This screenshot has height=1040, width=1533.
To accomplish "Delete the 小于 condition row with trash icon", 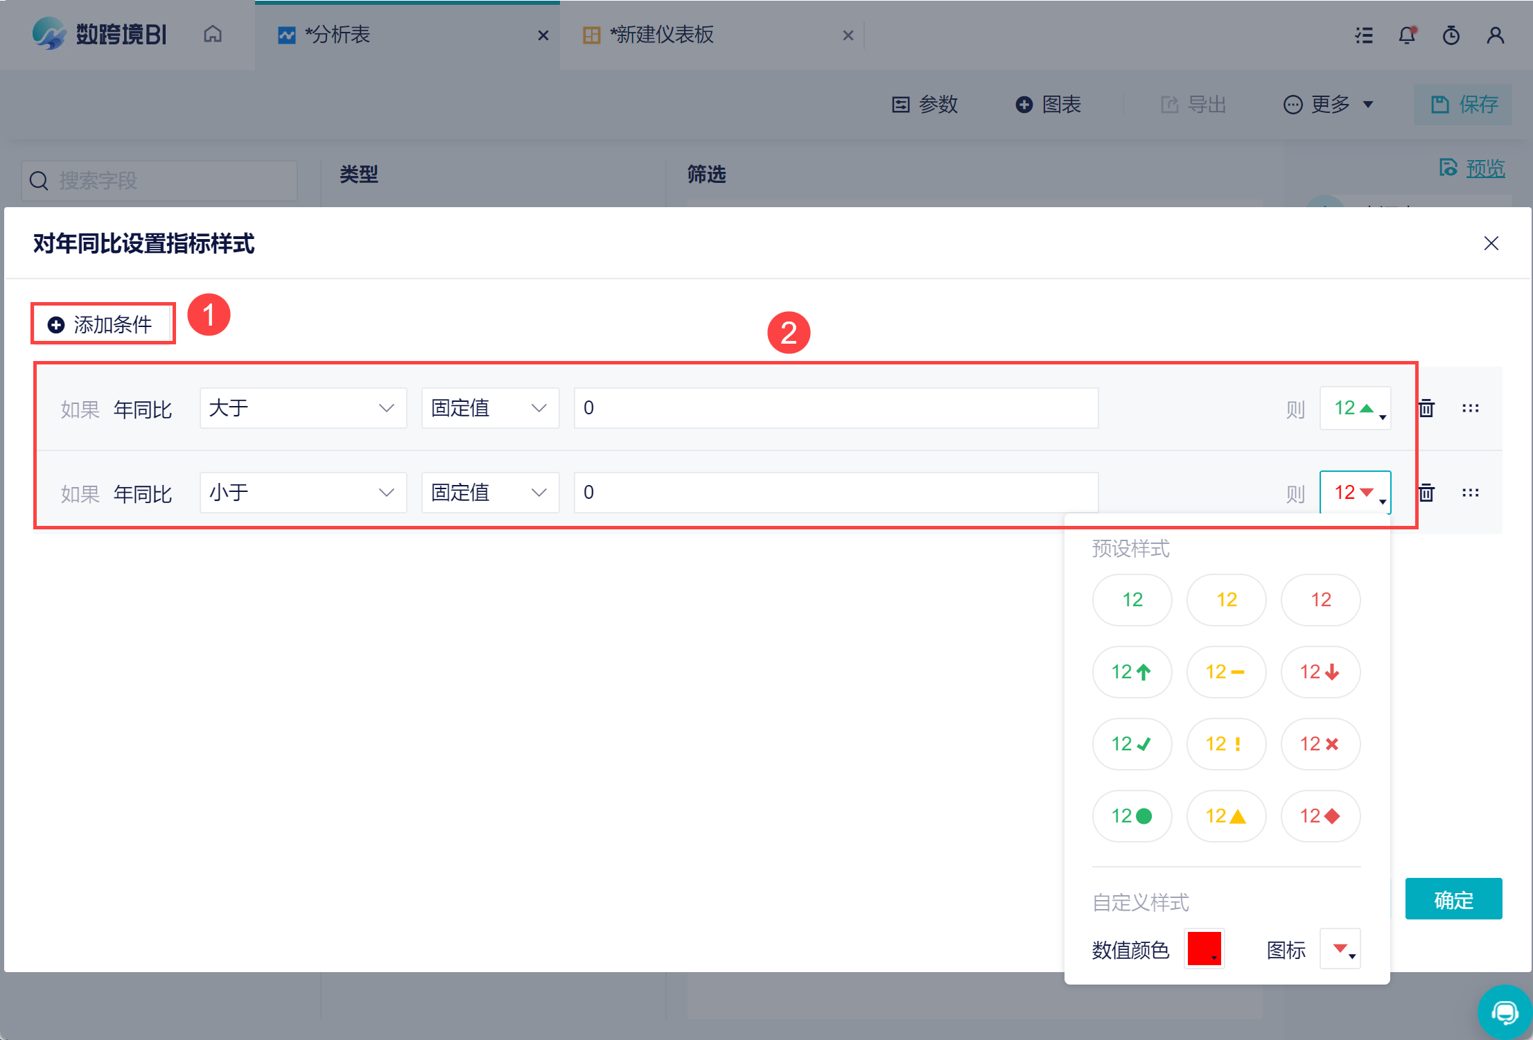I will coord(1426,493).
